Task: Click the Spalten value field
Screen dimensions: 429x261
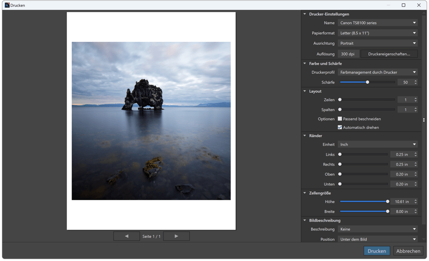Action: click(405, 109)
